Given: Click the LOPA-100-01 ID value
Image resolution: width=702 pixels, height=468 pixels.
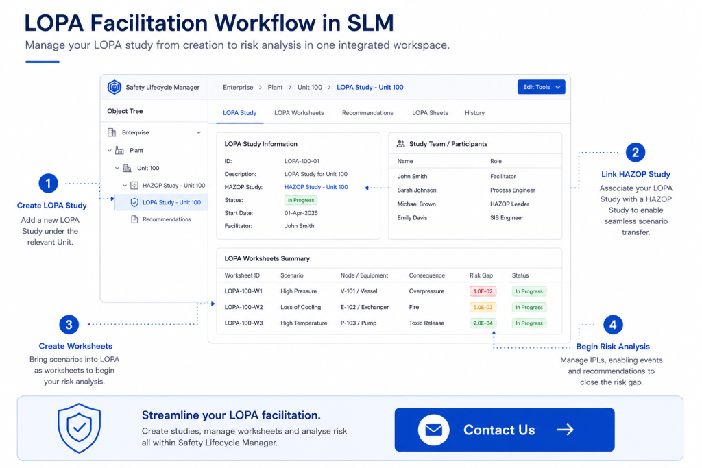Looking at the screenshot, I should pyautogui.click(x=302, y=161).
